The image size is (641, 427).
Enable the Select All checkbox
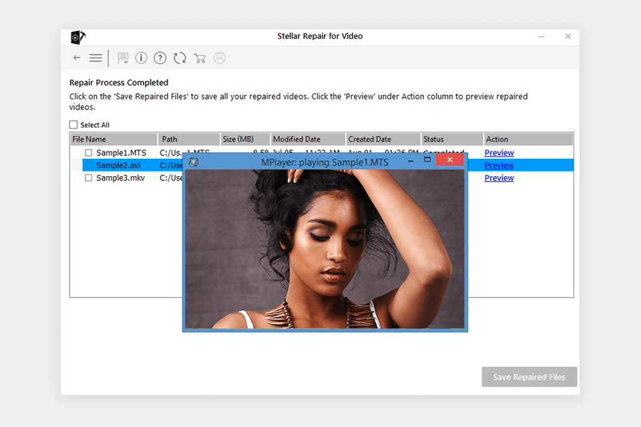coord(73,125)
